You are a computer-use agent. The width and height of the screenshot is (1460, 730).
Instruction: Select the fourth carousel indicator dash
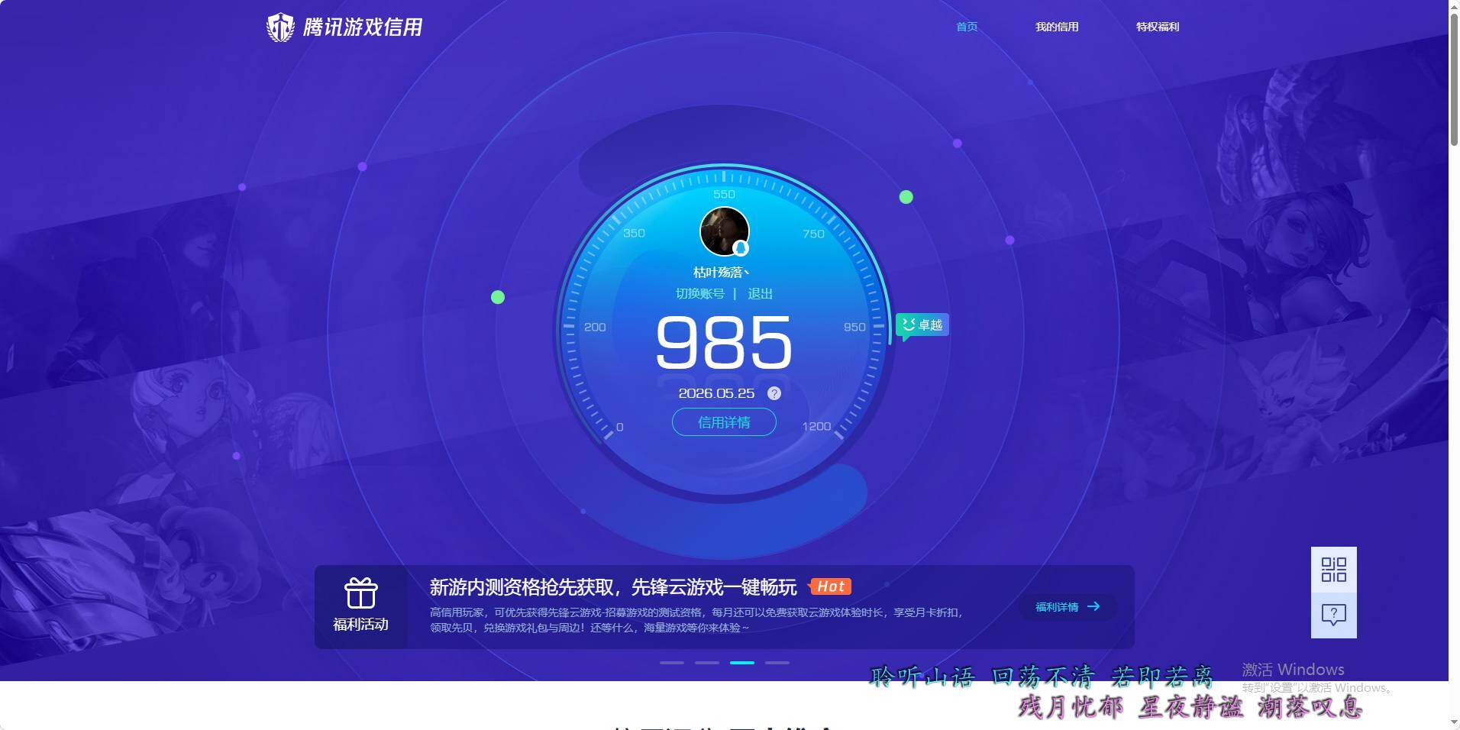click(777, 663)
